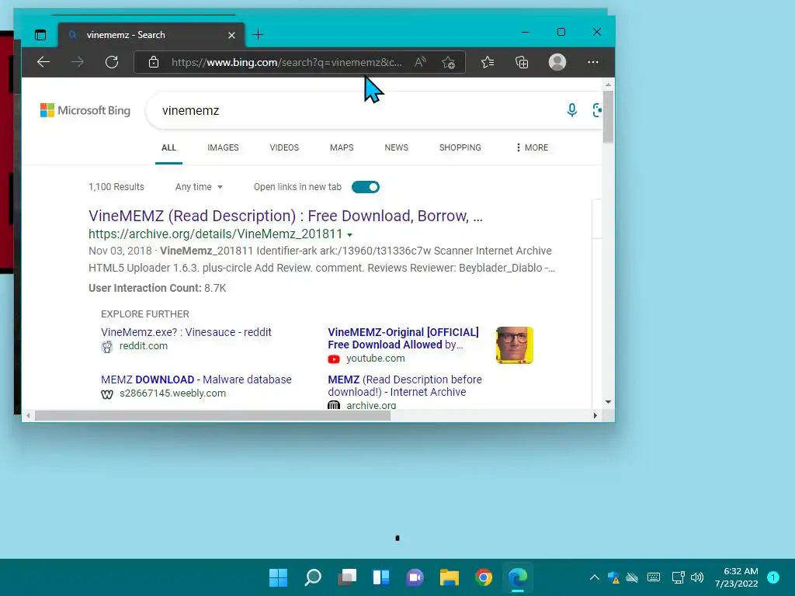Open Bing visual search camera icon
The height and width of the screenshot is (596, 795).
[597, 110]
